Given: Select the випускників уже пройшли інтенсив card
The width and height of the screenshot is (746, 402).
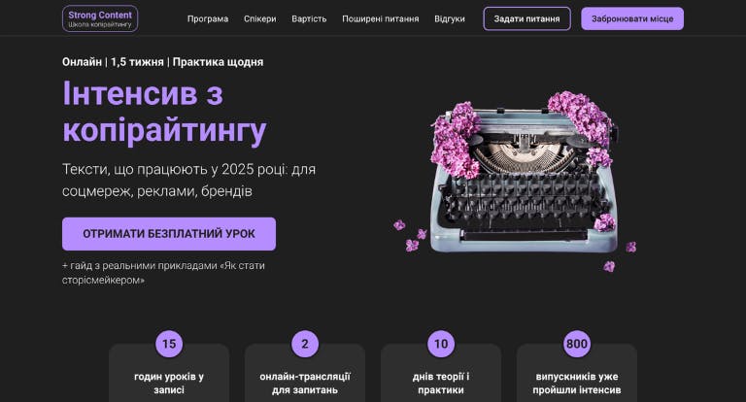Looking at the screenshot, I should click(x=577, y=374).
